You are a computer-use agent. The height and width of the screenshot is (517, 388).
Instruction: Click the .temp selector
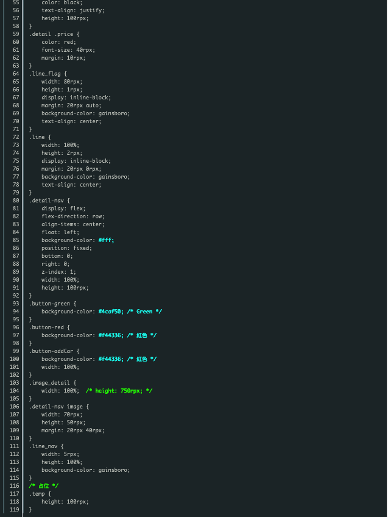(x=38, y=494)
